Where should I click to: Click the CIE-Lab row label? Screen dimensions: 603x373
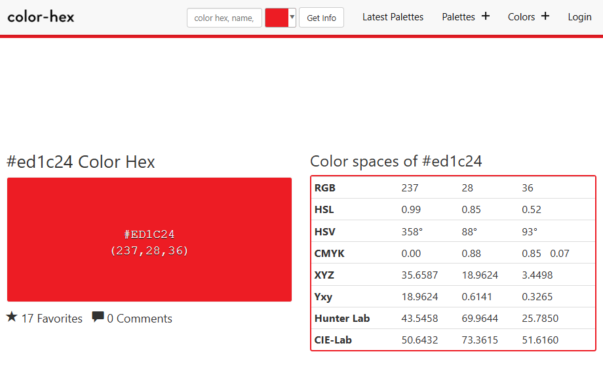(x=333, y=340)
